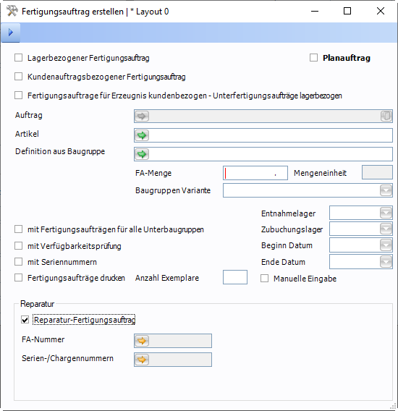Click the blue play arrow toolbar button
The height and width of the screenshot is (411, 398).
(10, 33)
